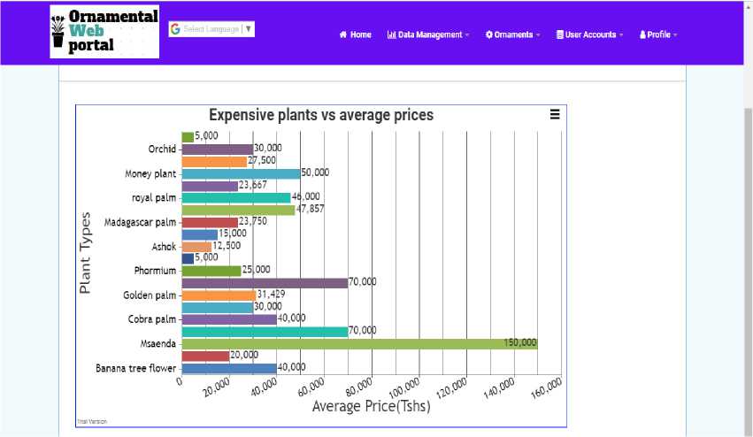Expand the Data Management caret
The height and width of the screenshot is (437, 753).
point(467,35)
